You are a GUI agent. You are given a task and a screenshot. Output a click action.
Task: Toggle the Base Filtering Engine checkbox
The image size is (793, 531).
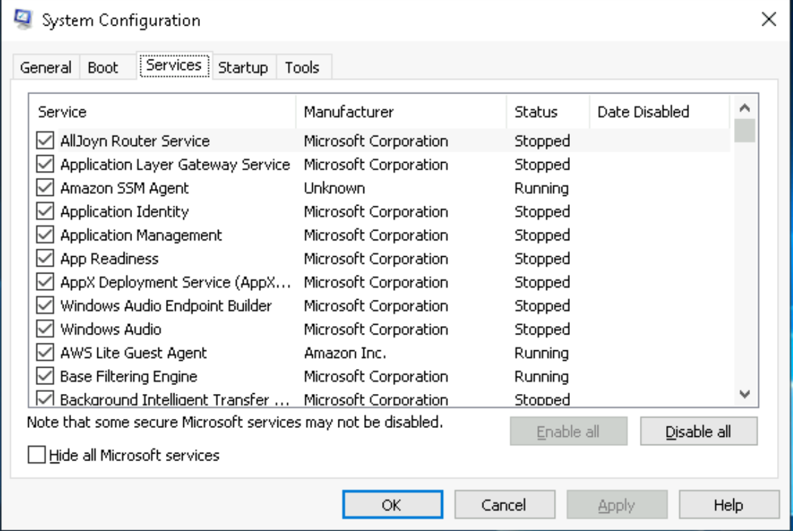45,377
